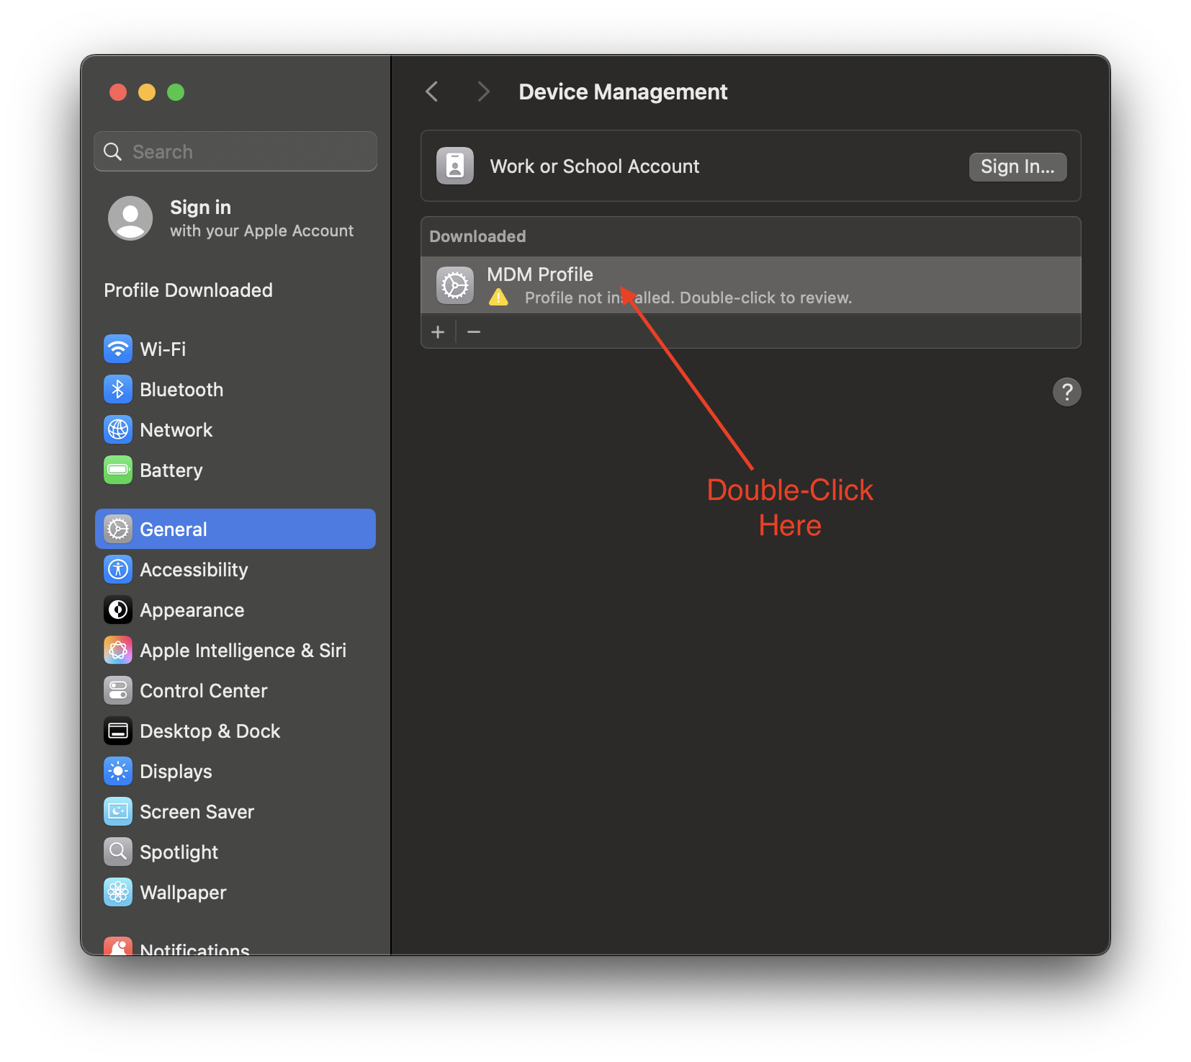Screen dimensions: 1191x1062
Task: Open Sign in with your Apple Account
Action: tap(235, 218)
